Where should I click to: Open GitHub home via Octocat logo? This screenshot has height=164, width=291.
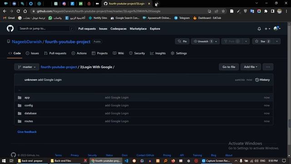[10, 29]
